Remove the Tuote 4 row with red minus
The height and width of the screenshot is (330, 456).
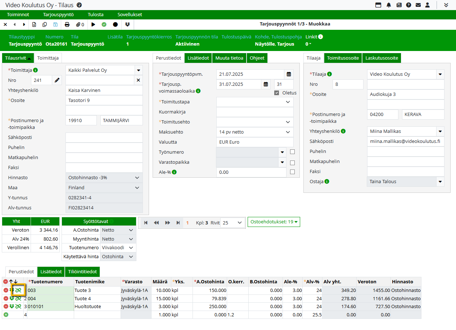pyautogui.click(x=6, y=298)
